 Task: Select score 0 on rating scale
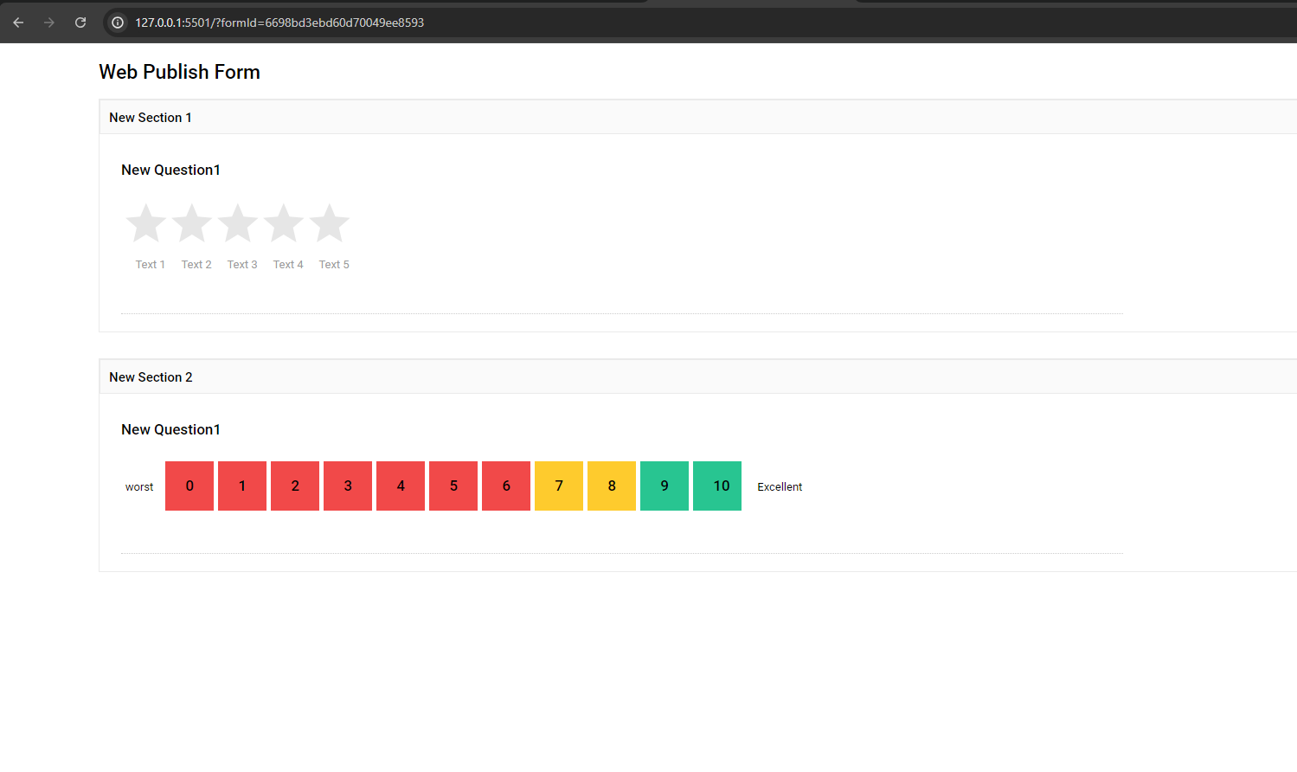point(189,486)
